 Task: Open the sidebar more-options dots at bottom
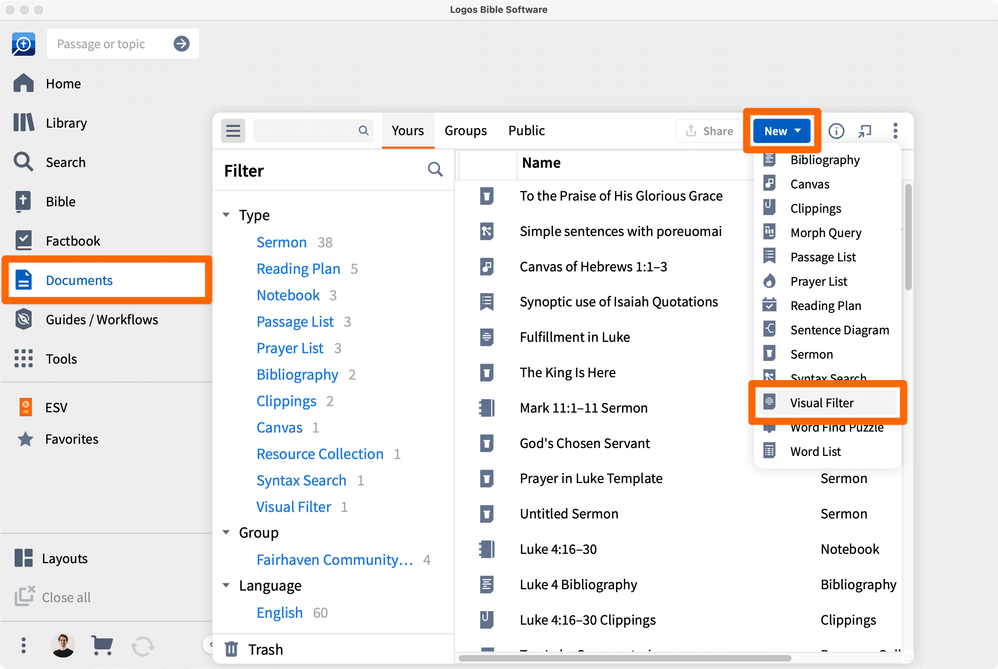pyautogui.click(x=24, y=645)
